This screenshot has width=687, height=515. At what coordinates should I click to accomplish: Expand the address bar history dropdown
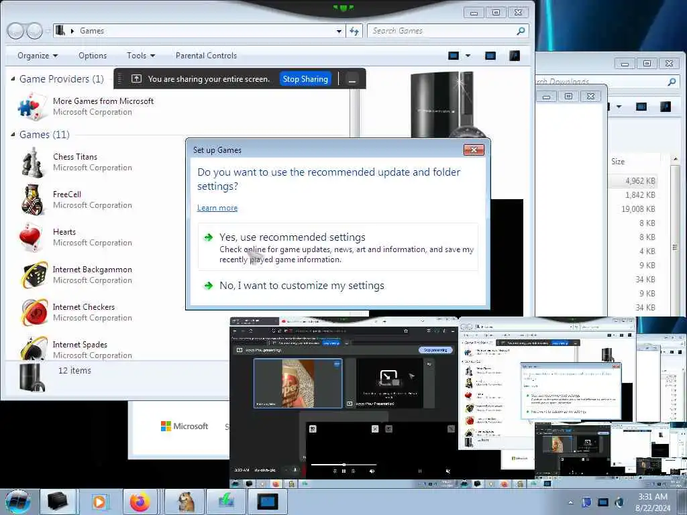[x=339, y=31]
